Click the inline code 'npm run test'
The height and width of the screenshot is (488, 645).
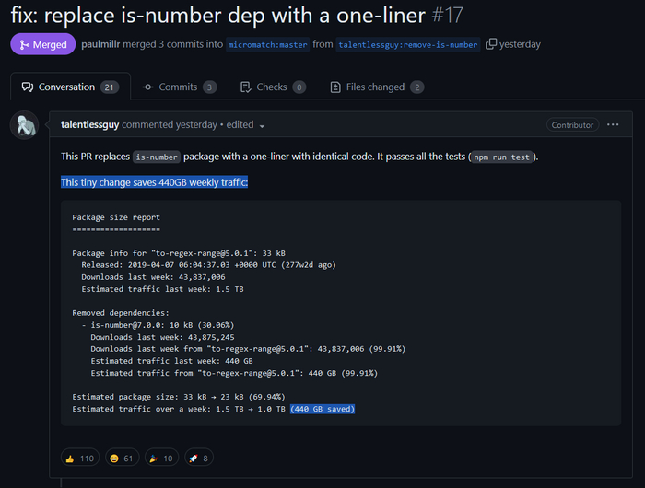tap(501, 157)
